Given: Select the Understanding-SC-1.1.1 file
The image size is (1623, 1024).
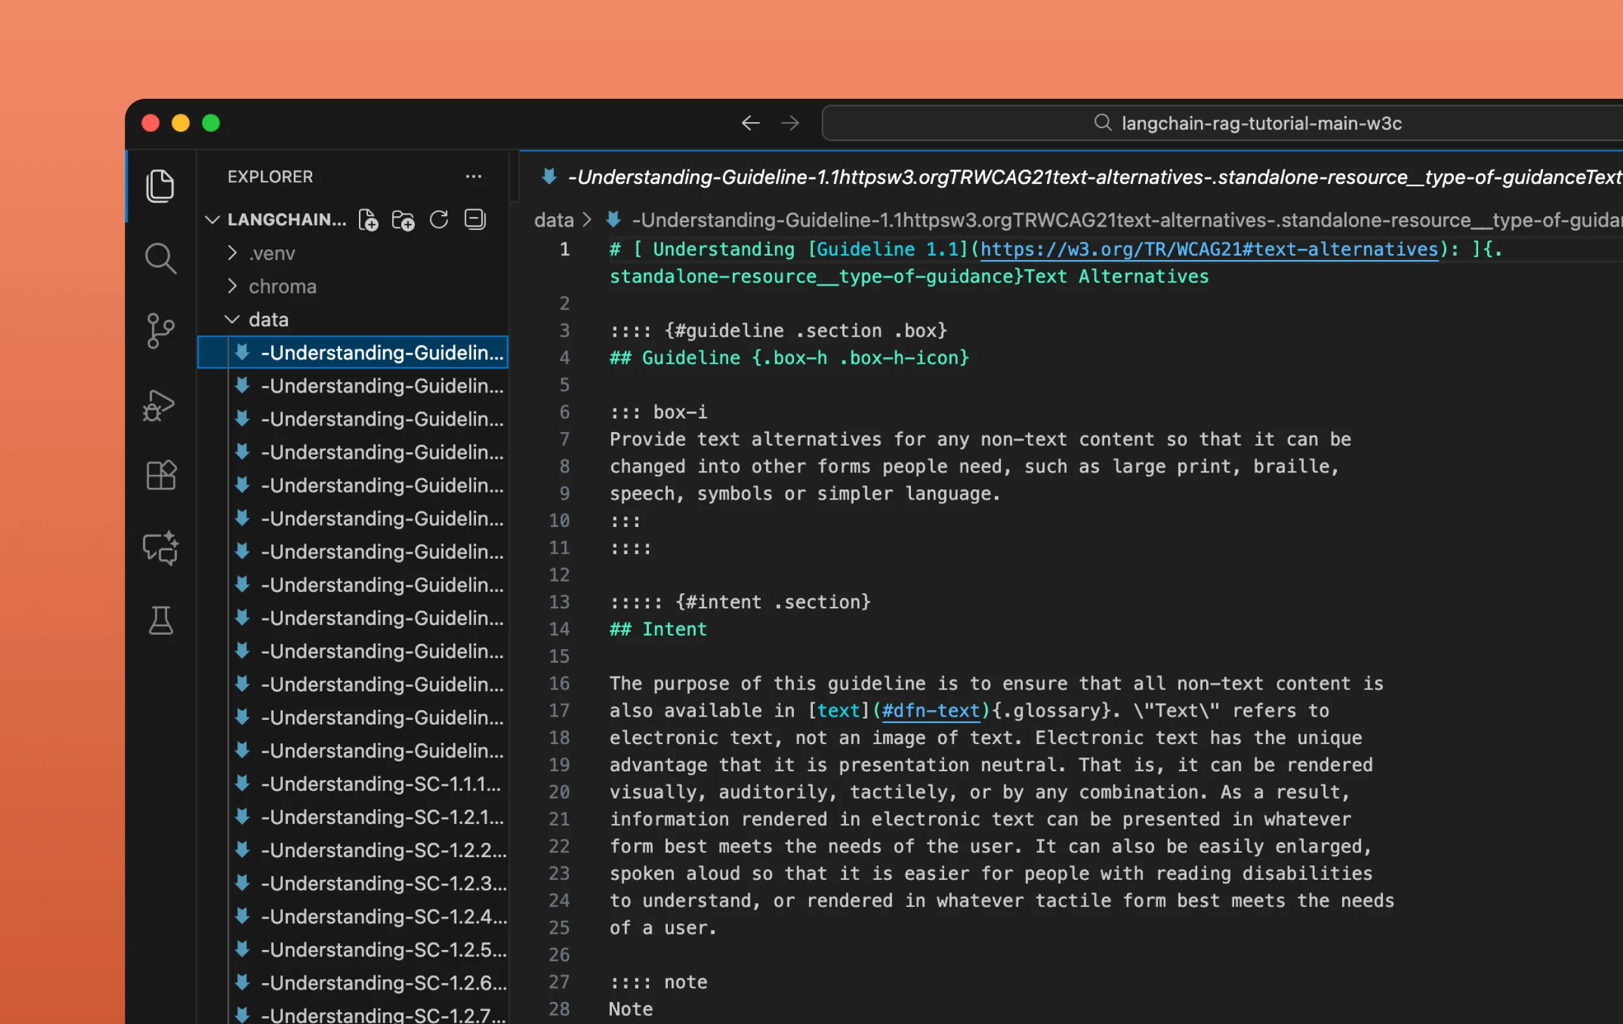Looking at the screenshot, I should (x=381, y=784).
